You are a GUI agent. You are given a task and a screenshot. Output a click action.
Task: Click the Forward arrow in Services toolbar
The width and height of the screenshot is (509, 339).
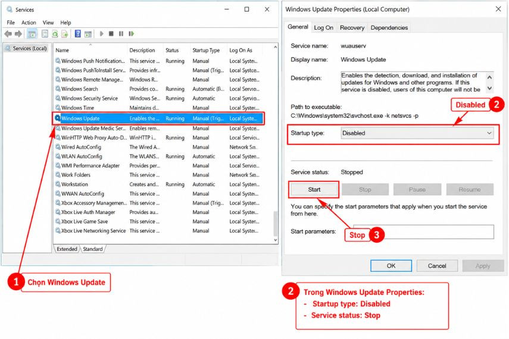18,34
